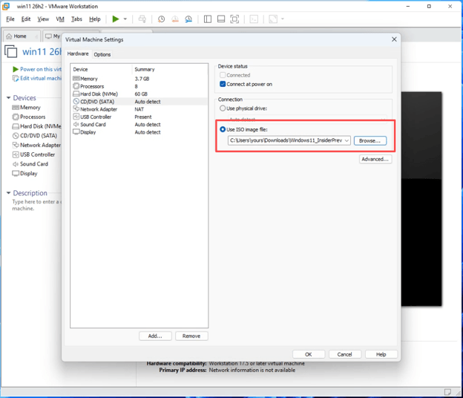Click Power on this virtual machine link
This screenshot has height=398, width=463.
pos(37,69)
